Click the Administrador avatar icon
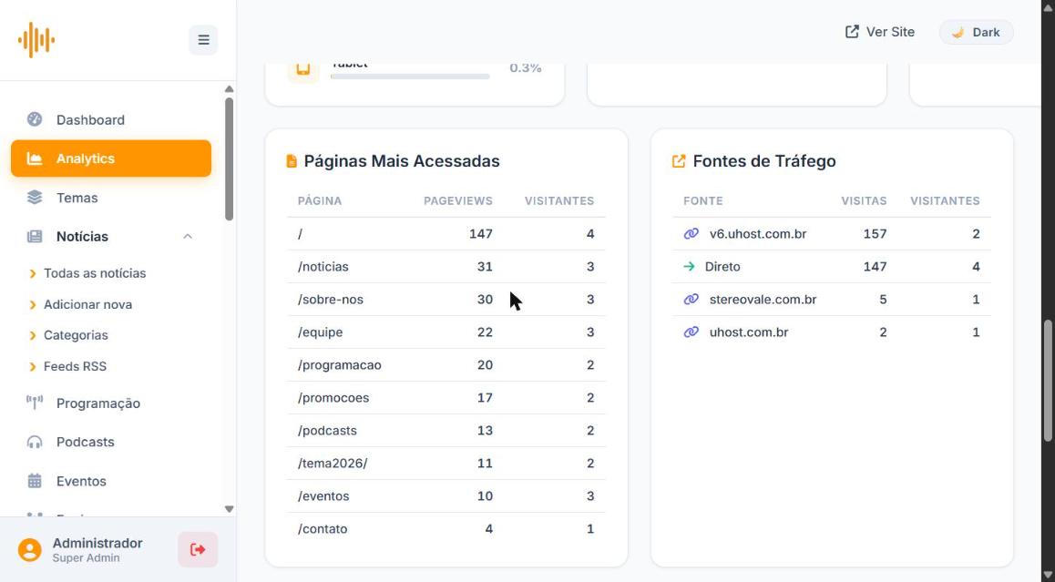 [29, 550]
